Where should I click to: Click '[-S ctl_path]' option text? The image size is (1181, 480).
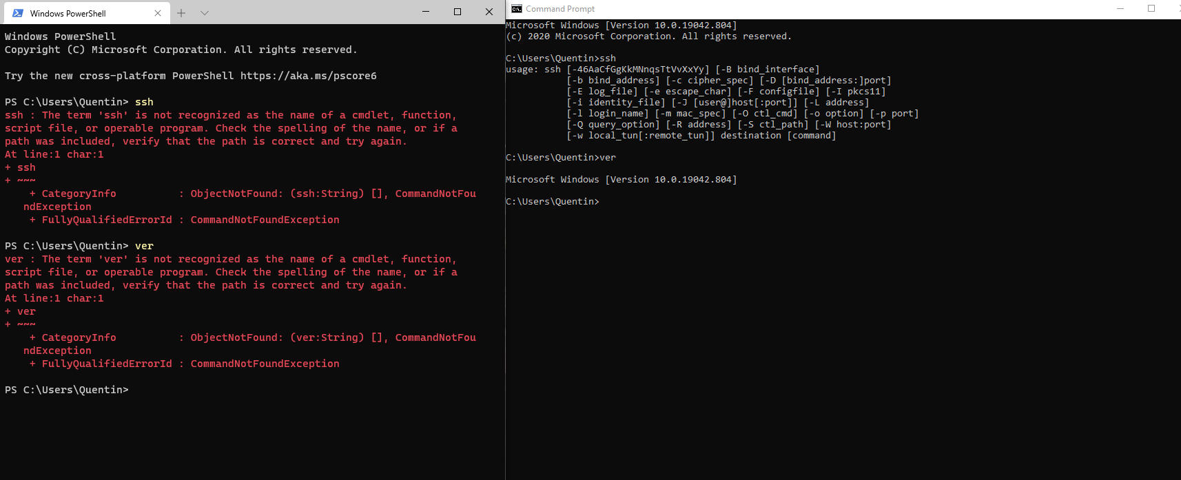click(773, 125)
